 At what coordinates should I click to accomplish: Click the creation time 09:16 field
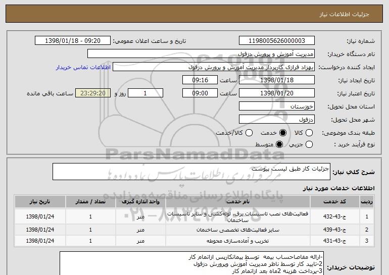click(x=200, y=80)
